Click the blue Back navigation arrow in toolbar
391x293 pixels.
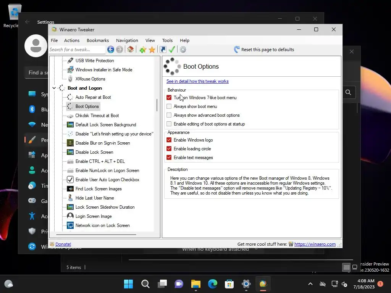[111, 50]
